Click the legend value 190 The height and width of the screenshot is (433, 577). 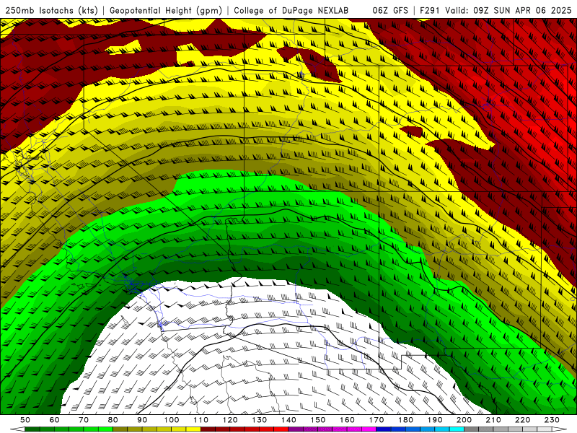(435, 420)
